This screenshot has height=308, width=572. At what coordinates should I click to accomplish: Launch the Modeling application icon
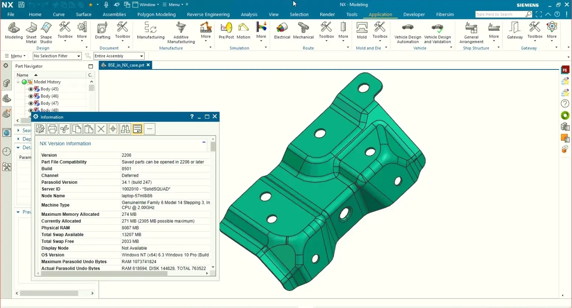(x=14, y=31)
